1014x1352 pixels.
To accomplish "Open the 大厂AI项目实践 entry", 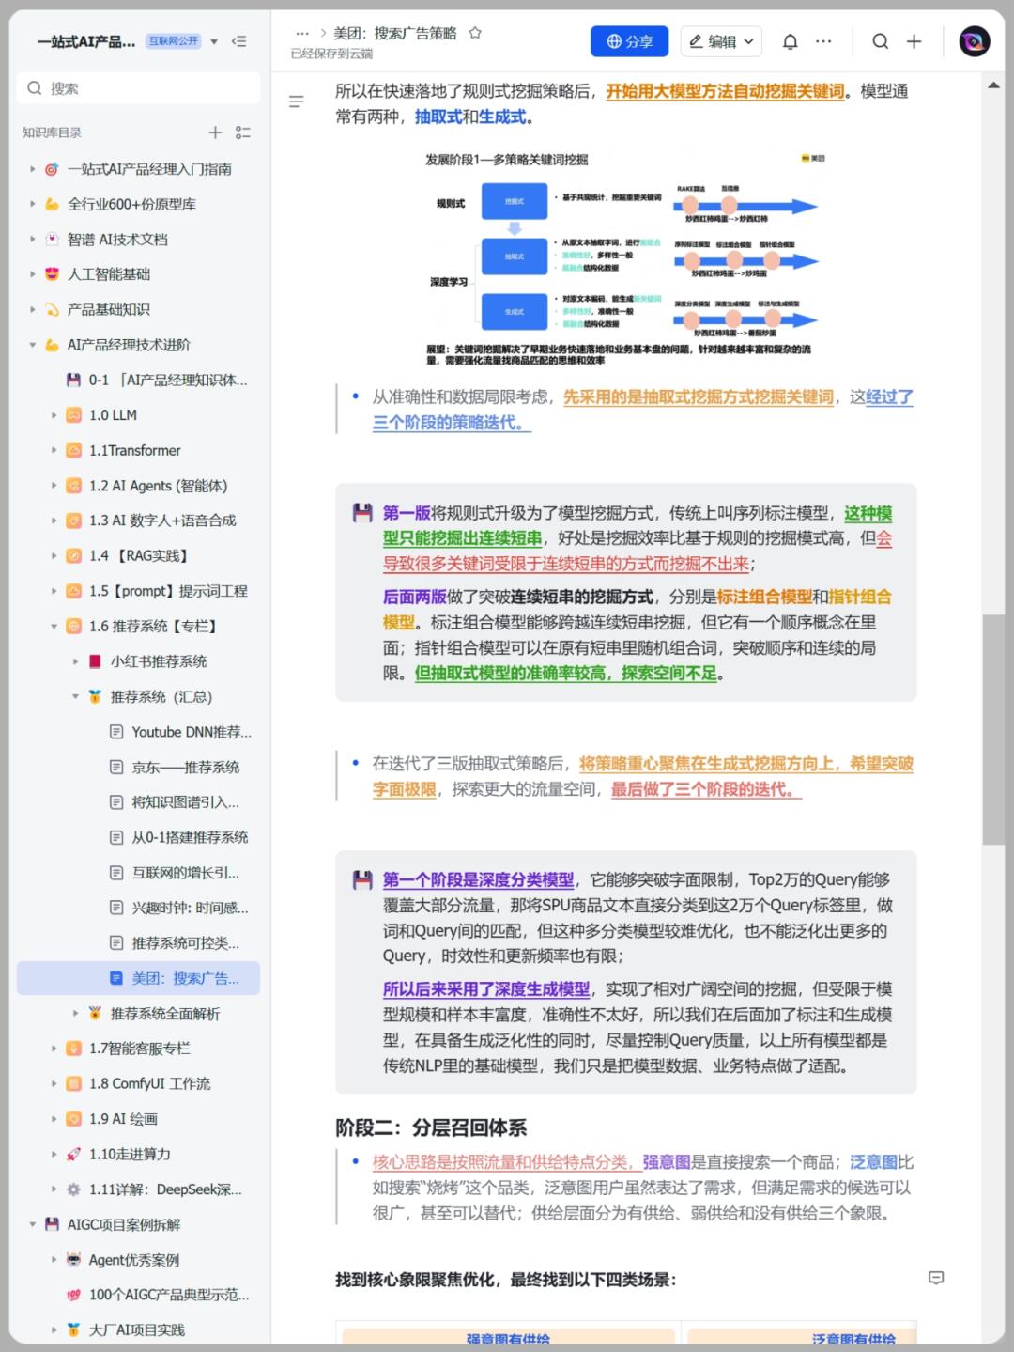I will tap(137, 1329).
